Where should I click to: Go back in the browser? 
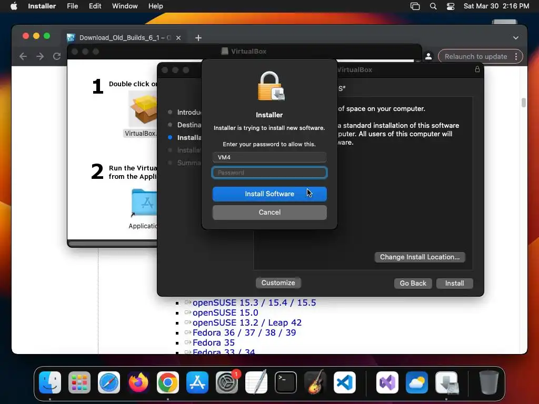[x=23, y=56]
